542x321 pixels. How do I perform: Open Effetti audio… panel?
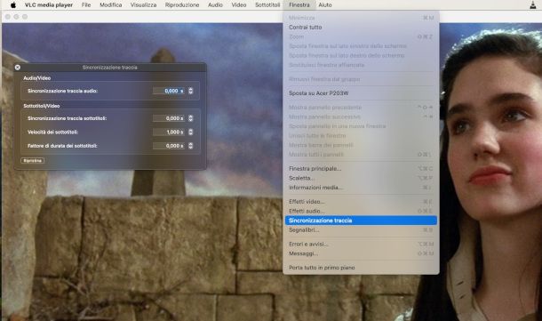click(361, 211)
